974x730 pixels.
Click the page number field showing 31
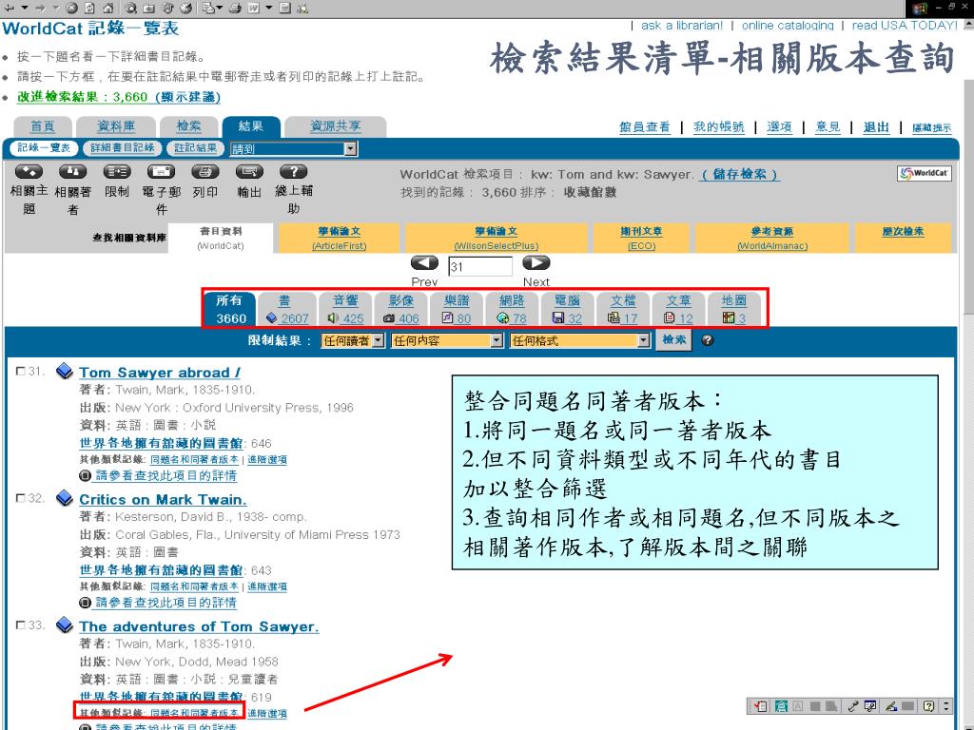[x=480, y=266]
